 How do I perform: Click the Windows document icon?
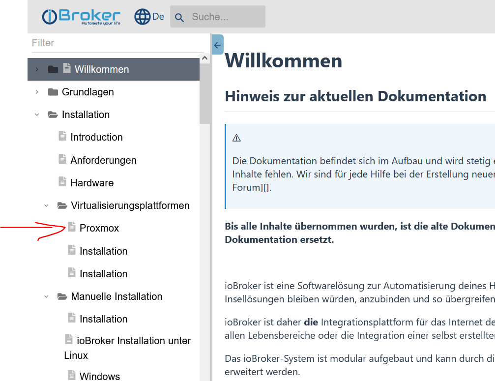coord(72,375)
